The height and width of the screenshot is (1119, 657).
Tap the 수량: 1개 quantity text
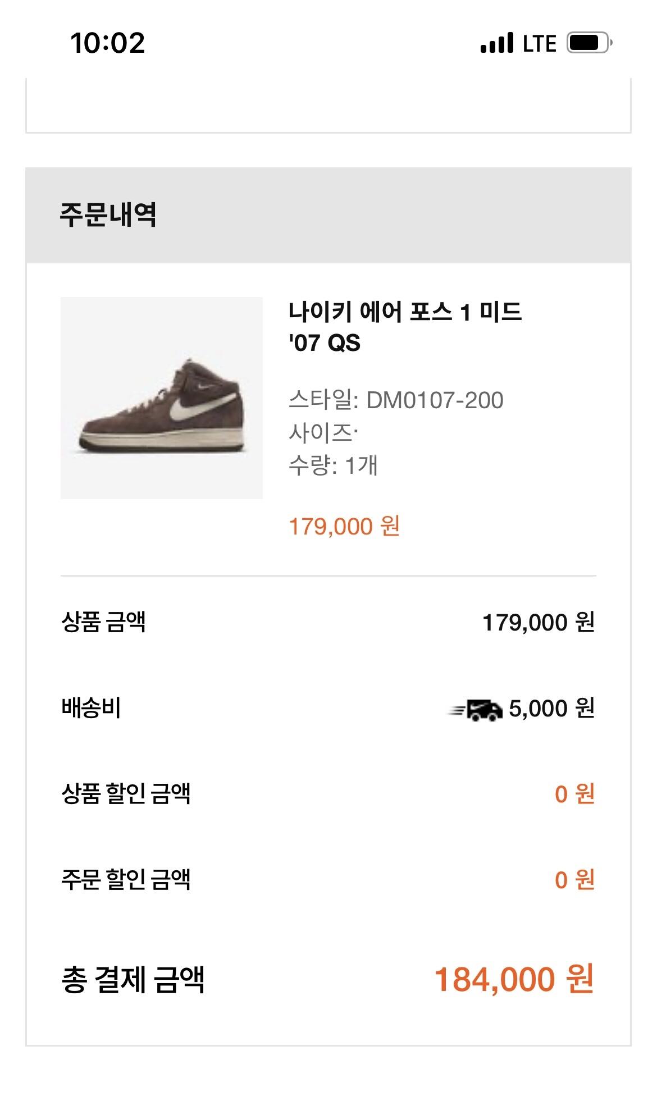(x=333, y=465)
